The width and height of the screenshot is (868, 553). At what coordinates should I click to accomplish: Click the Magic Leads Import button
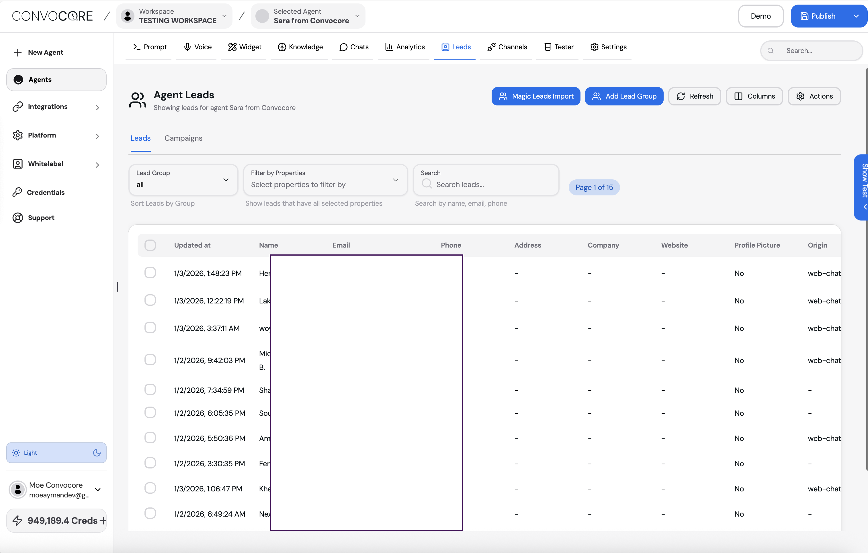[x=536, y=96]
